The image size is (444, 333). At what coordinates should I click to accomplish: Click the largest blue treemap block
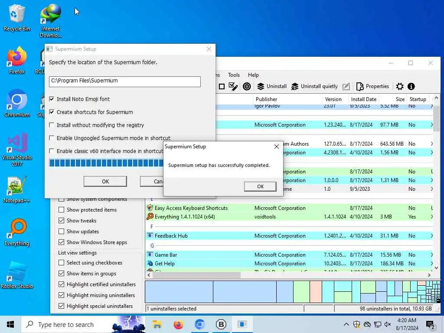179,292
